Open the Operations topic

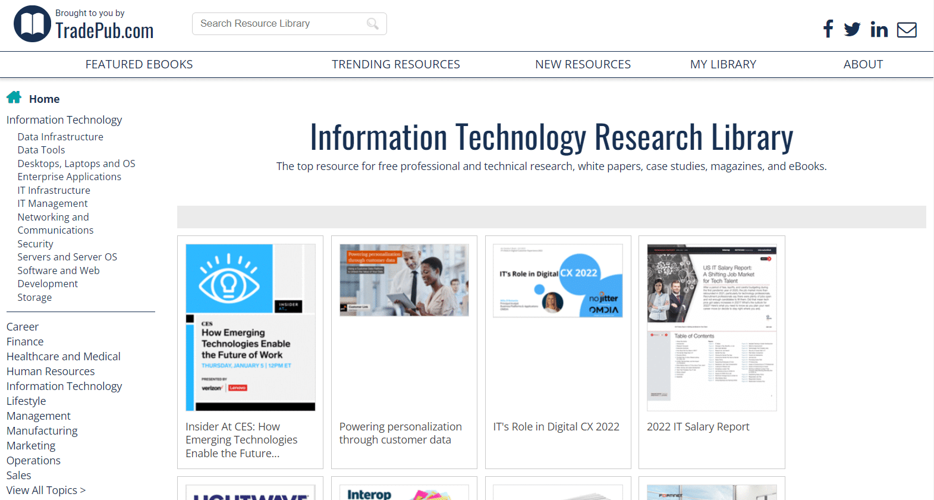pyautogui.click(x=33, y=460)
